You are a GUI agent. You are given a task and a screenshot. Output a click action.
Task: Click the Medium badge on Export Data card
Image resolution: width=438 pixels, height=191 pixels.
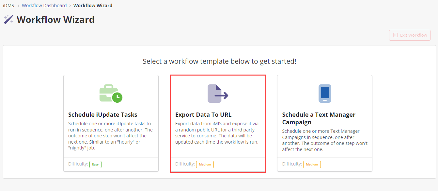[x=205, y=164]
